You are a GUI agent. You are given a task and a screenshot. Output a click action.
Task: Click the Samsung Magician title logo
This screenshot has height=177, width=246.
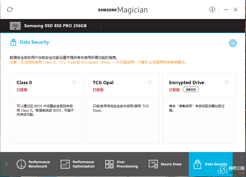[x=123, y=10]
